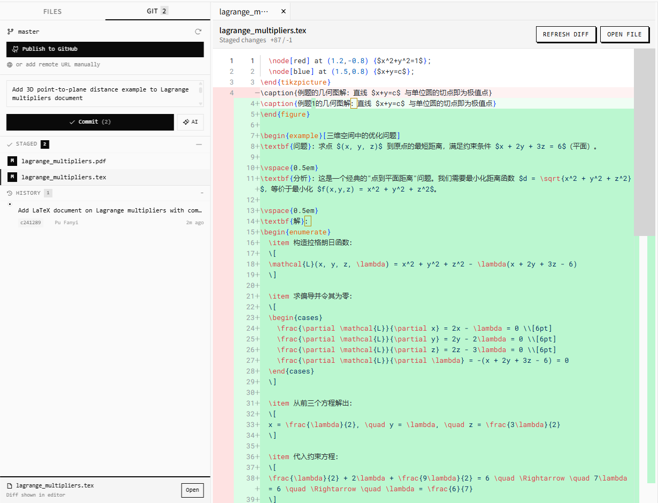Viewport: 658px width, 503px height.
Task: Click REFRESH DIFF button
Action: click(565, 34)
